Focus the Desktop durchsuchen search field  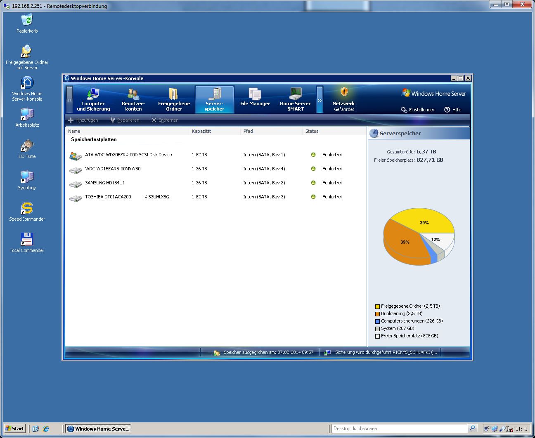pyautogui.click(x=400, y=429)
